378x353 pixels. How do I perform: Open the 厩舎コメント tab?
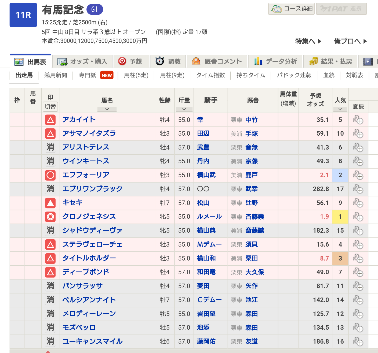pos(217,62)
